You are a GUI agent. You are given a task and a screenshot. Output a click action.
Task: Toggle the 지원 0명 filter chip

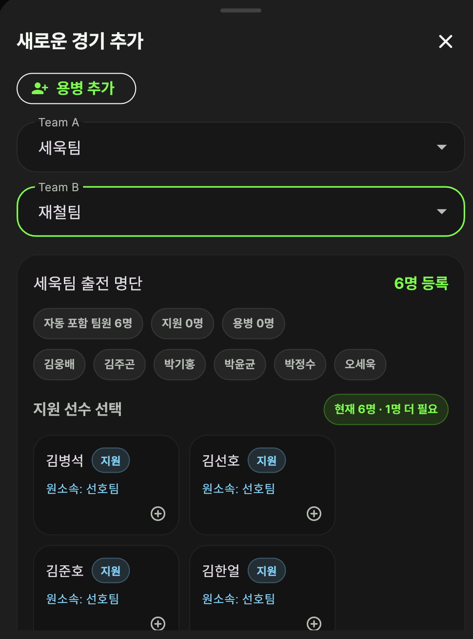point(182,323)
